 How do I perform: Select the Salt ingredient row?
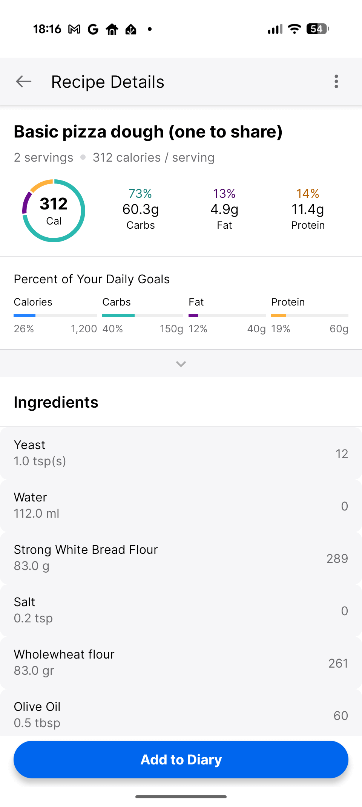[x=181, y=610]
